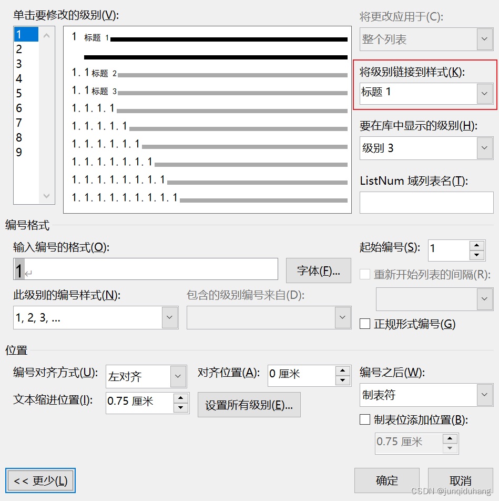Open the 字体 dialog button

318,270
